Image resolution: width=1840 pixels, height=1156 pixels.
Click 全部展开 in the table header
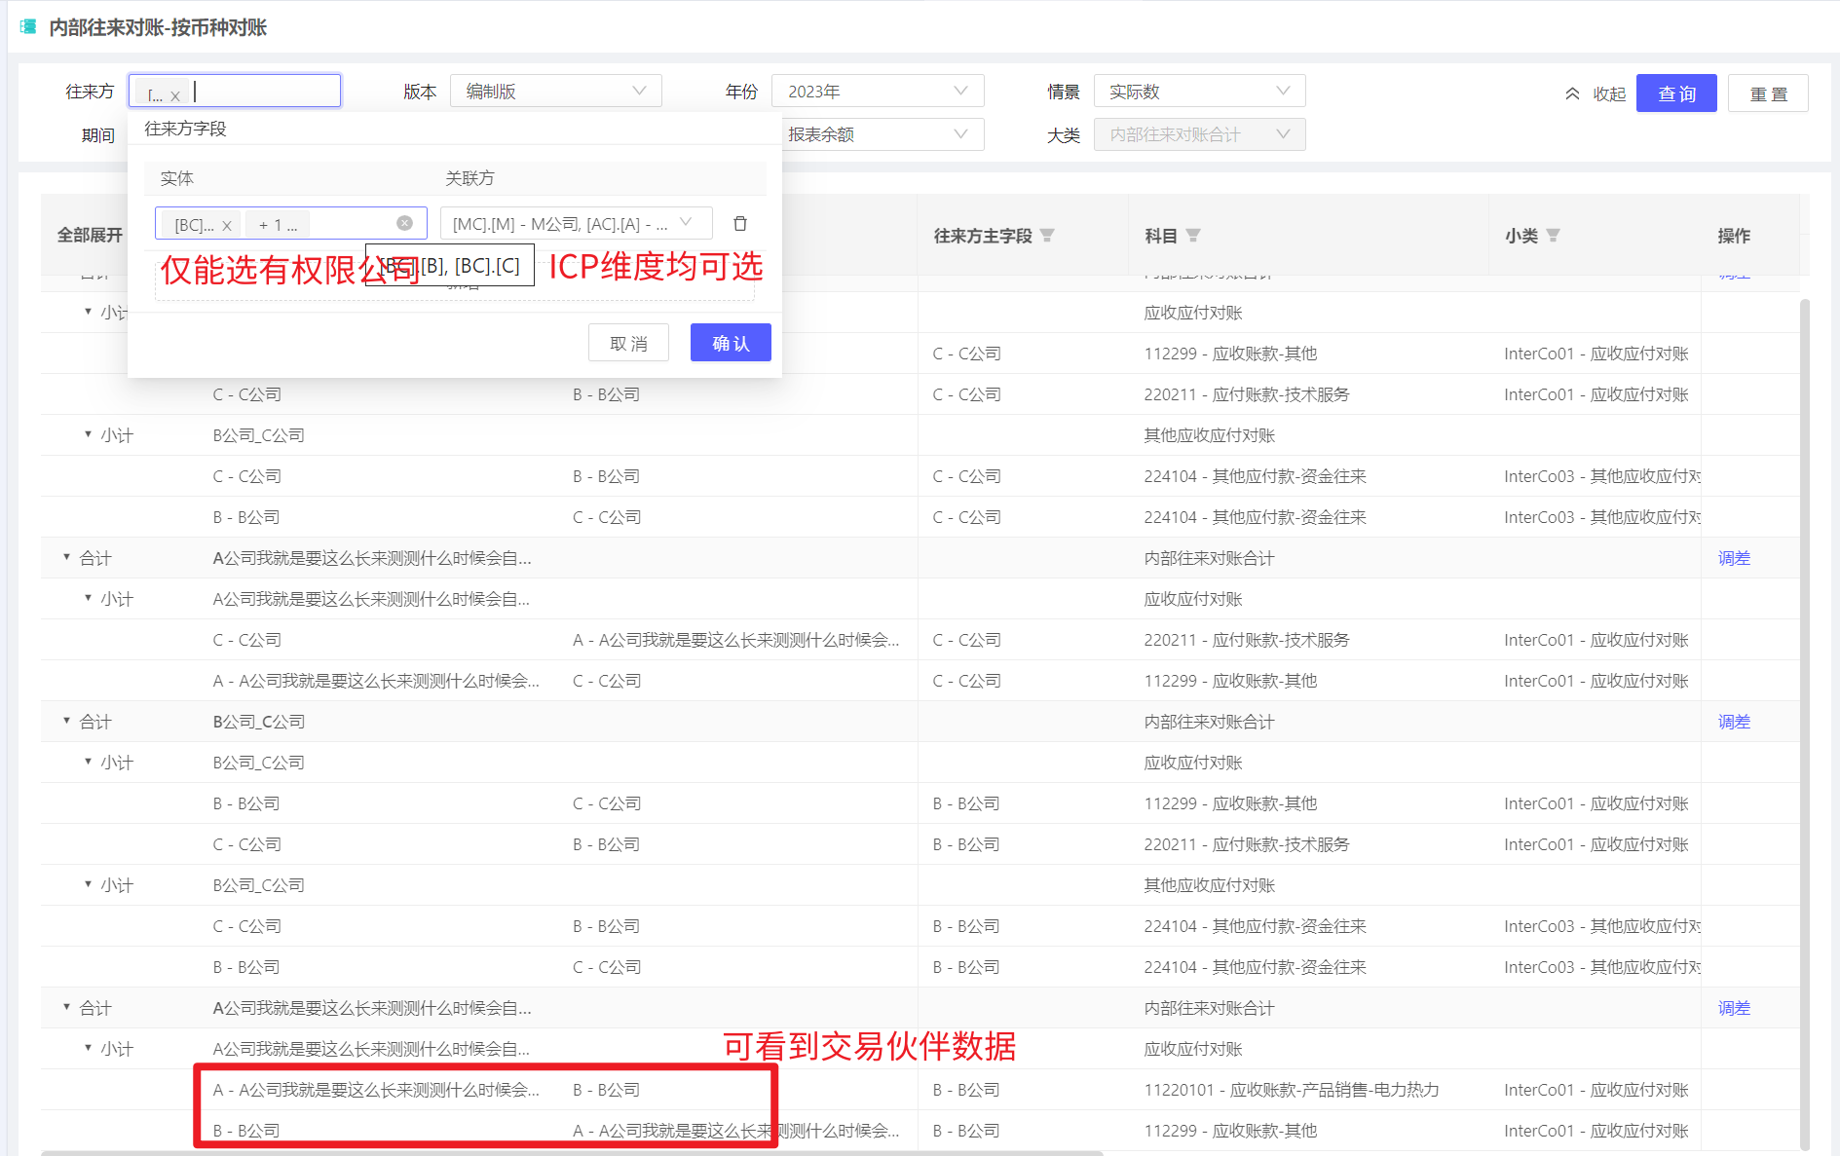pyautogui.click(x=90, y=235)
